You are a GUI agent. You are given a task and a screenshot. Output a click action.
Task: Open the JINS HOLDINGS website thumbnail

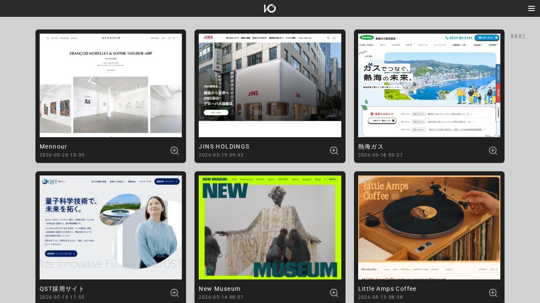(270, 85)
